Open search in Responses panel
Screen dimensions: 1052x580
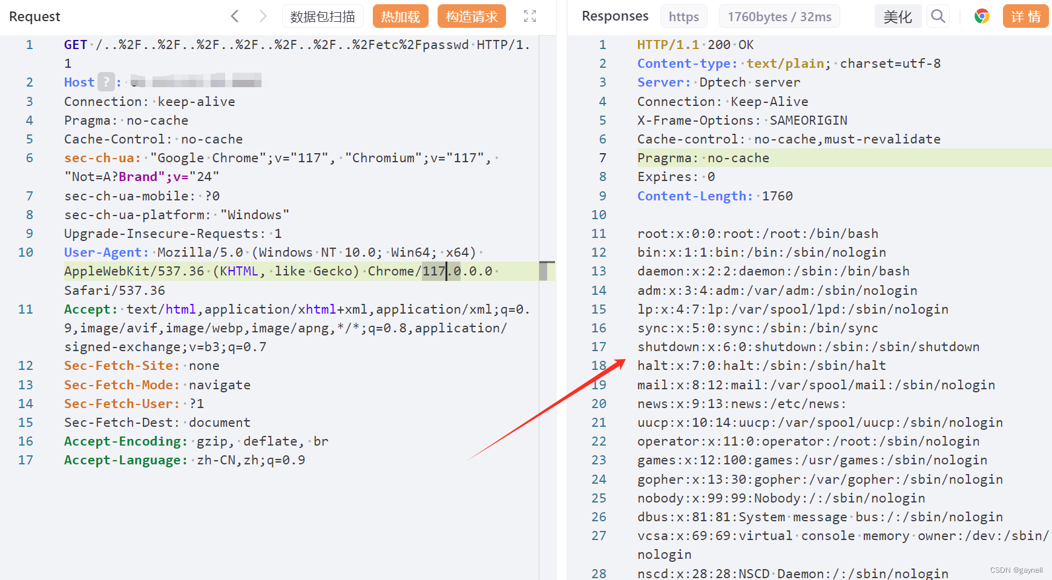pyautogui.click(x=938, y=16)
